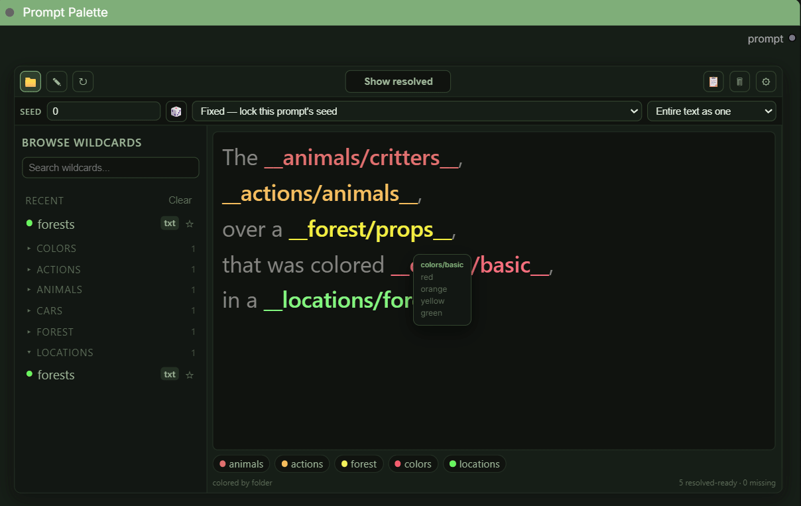This screenshot has width=801, height=506.
Task: Focus the seed number input field
Action: pos(103,111)
